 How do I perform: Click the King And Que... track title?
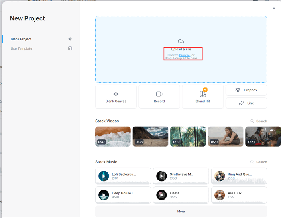(x=240, y=174)
